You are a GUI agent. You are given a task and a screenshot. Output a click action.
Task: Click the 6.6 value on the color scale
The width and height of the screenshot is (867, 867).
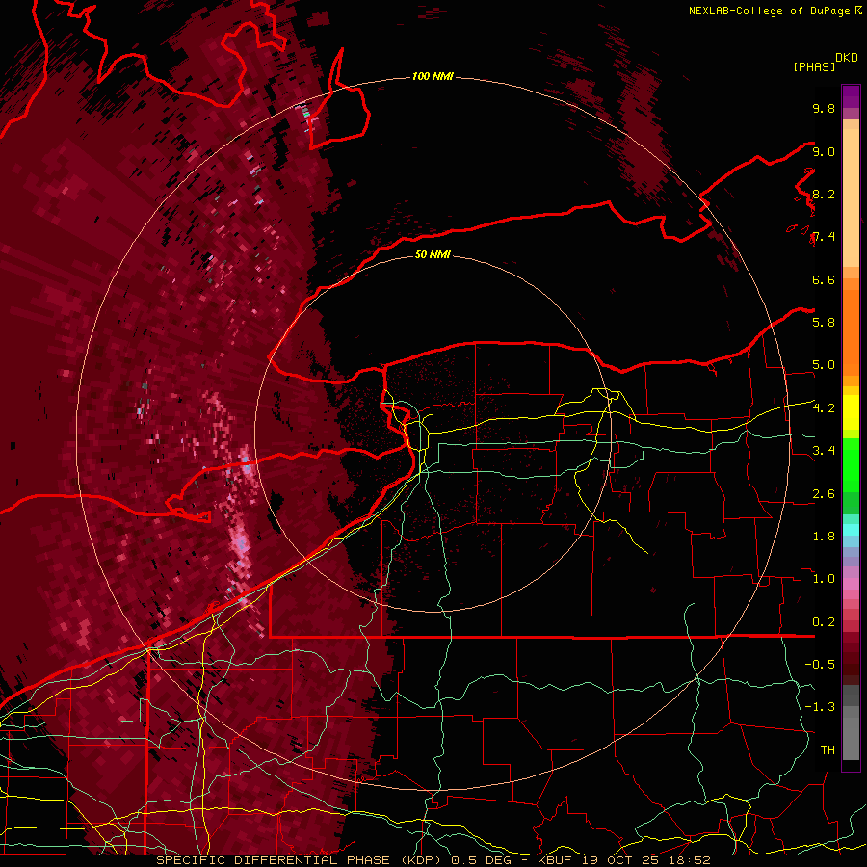click(x=824, y=279)
